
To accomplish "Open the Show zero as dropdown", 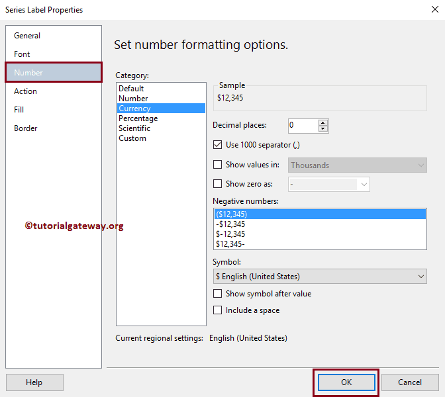I will [x=364, y=184].
